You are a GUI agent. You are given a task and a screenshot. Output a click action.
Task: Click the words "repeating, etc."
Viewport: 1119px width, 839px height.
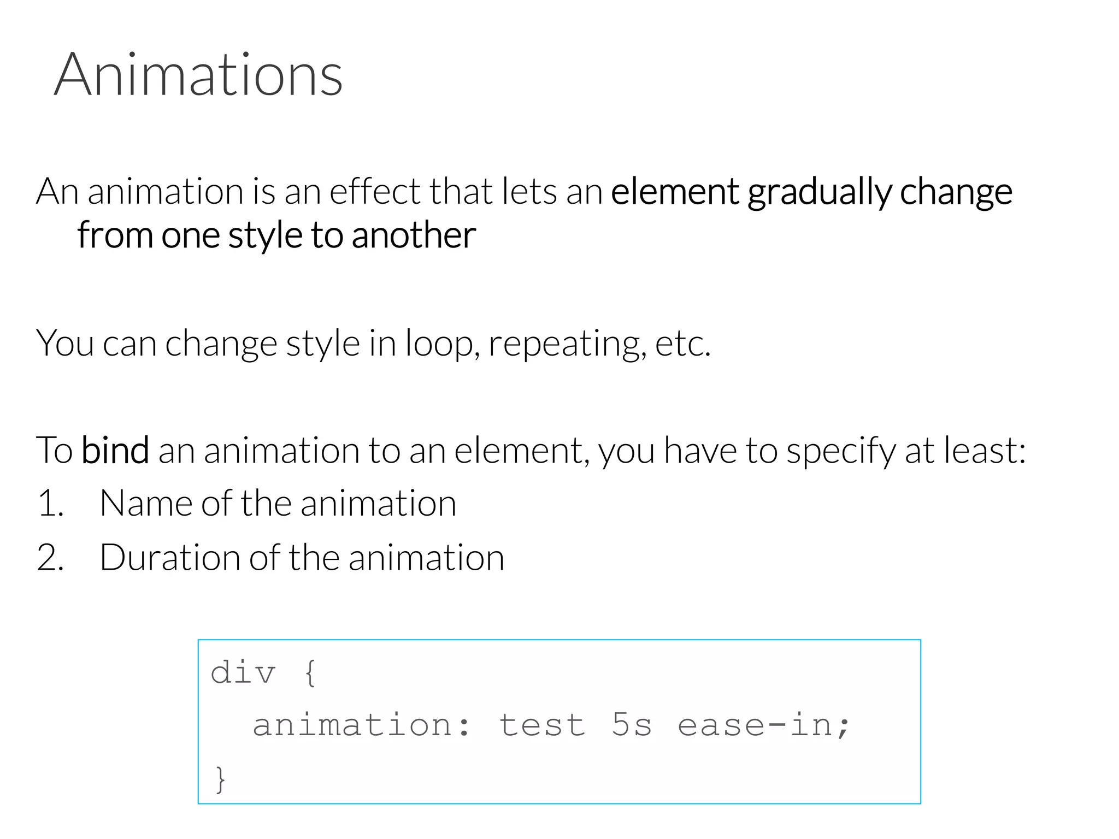599,344
